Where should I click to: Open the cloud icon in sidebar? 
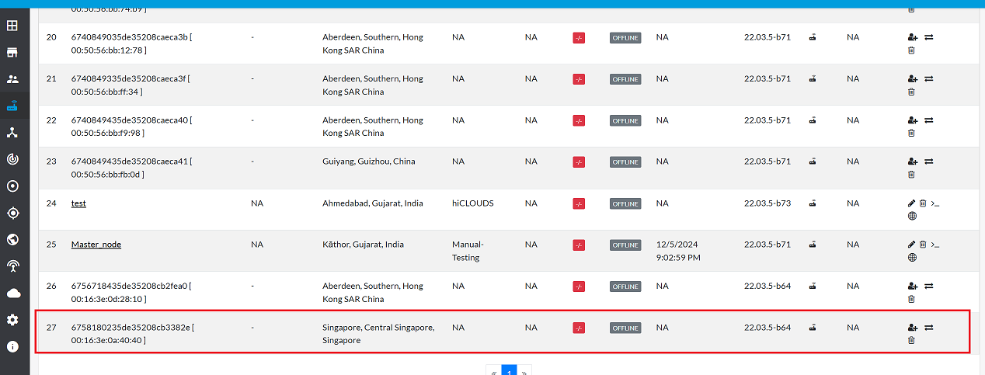point(12,293)
